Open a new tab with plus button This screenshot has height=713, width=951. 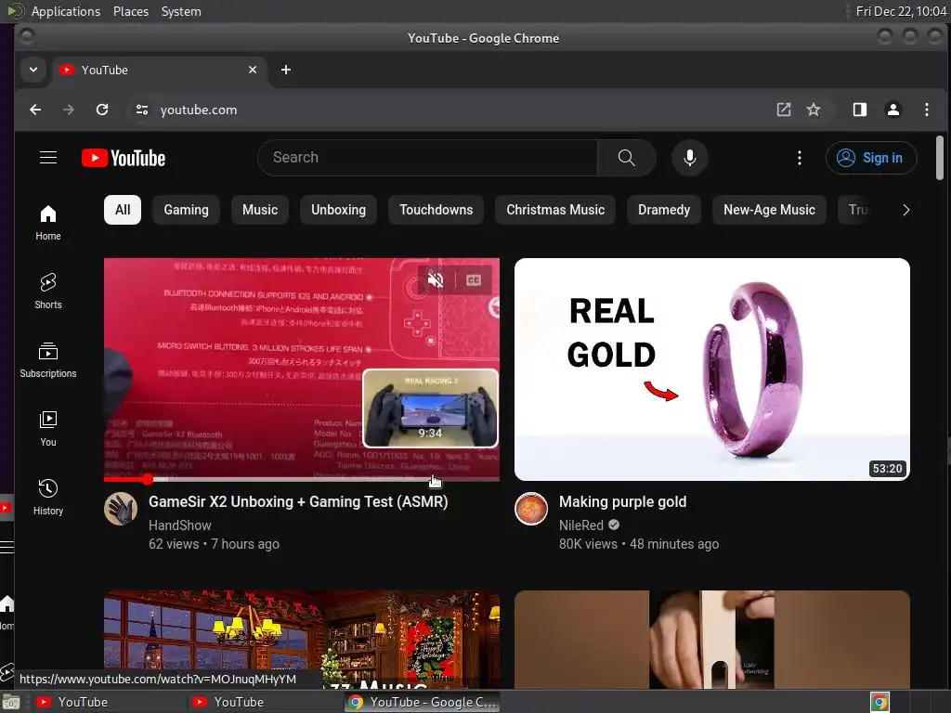286,70
